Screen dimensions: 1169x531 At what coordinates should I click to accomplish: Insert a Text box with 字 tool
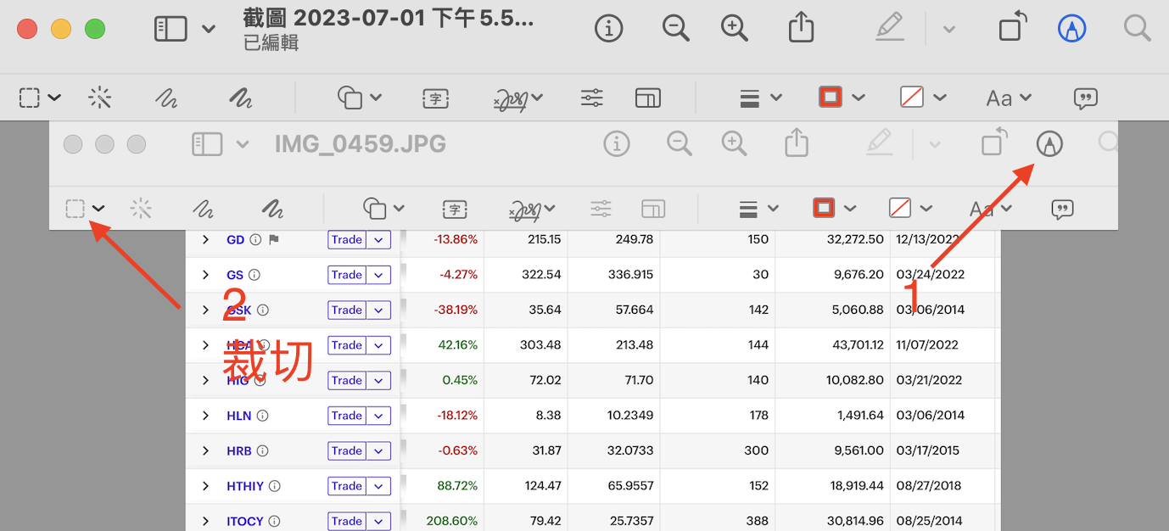point(435,98)
